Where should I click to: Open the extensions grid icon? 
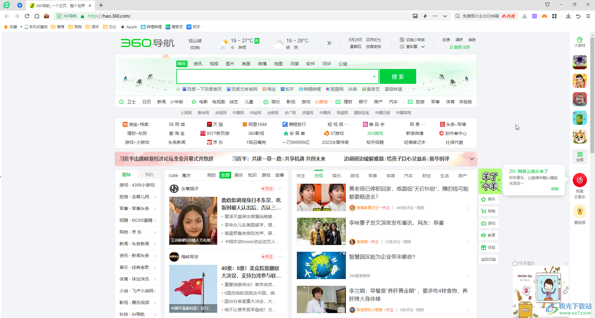point(554,16)
